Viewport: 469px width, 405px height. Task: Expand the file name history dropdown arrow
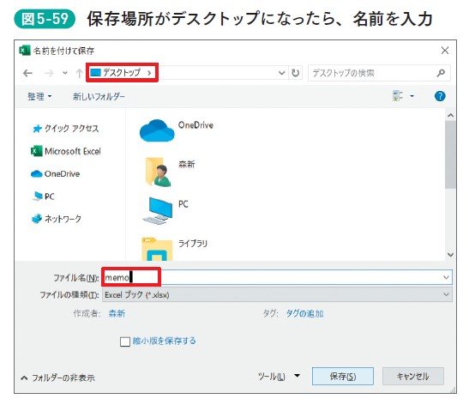[x=446, y=277]
